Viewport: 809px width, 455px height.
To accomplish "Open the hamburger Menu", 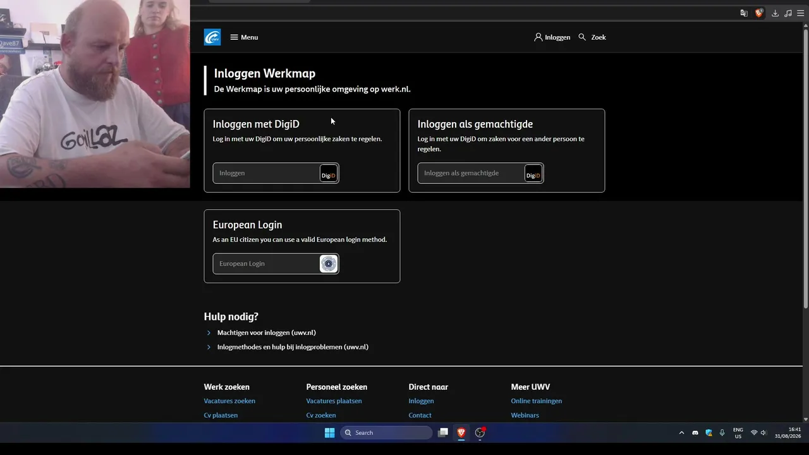I will 244,37.
